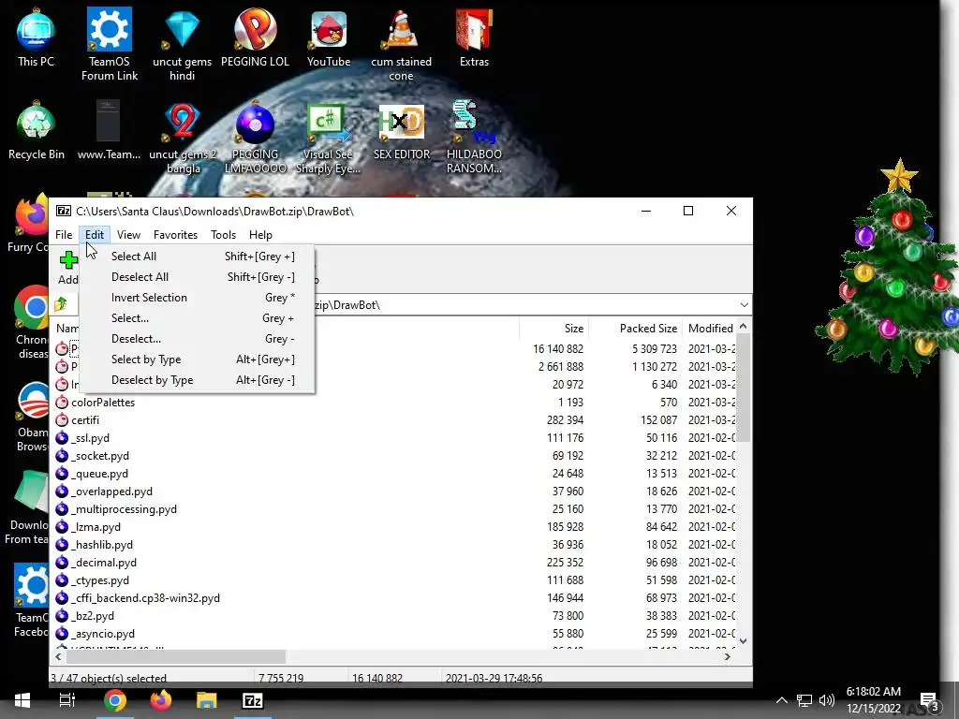The height and width of the screenshot is (719, 959).
Task: Click the 7-Zip taskbar button
Action: pos(253,700)
